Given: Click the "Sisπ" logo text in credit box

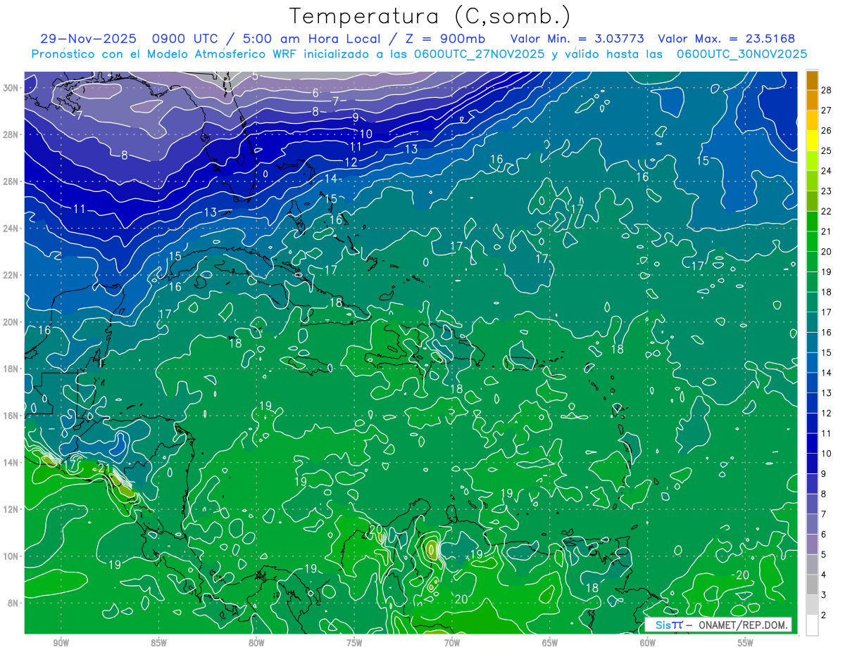Looking at the screenshot, I should pyautogui.click(x=669, y=625).
